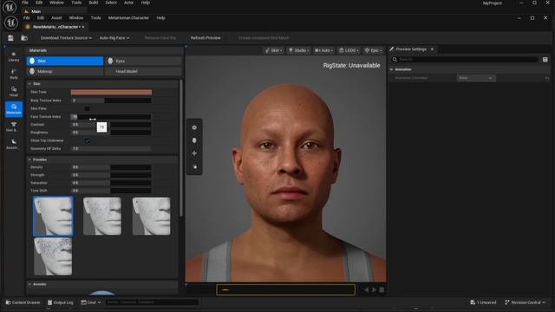Viewport: 555px width, 312px height.
Task: Select the Head Model button
Action: click(x=143, y=71)
